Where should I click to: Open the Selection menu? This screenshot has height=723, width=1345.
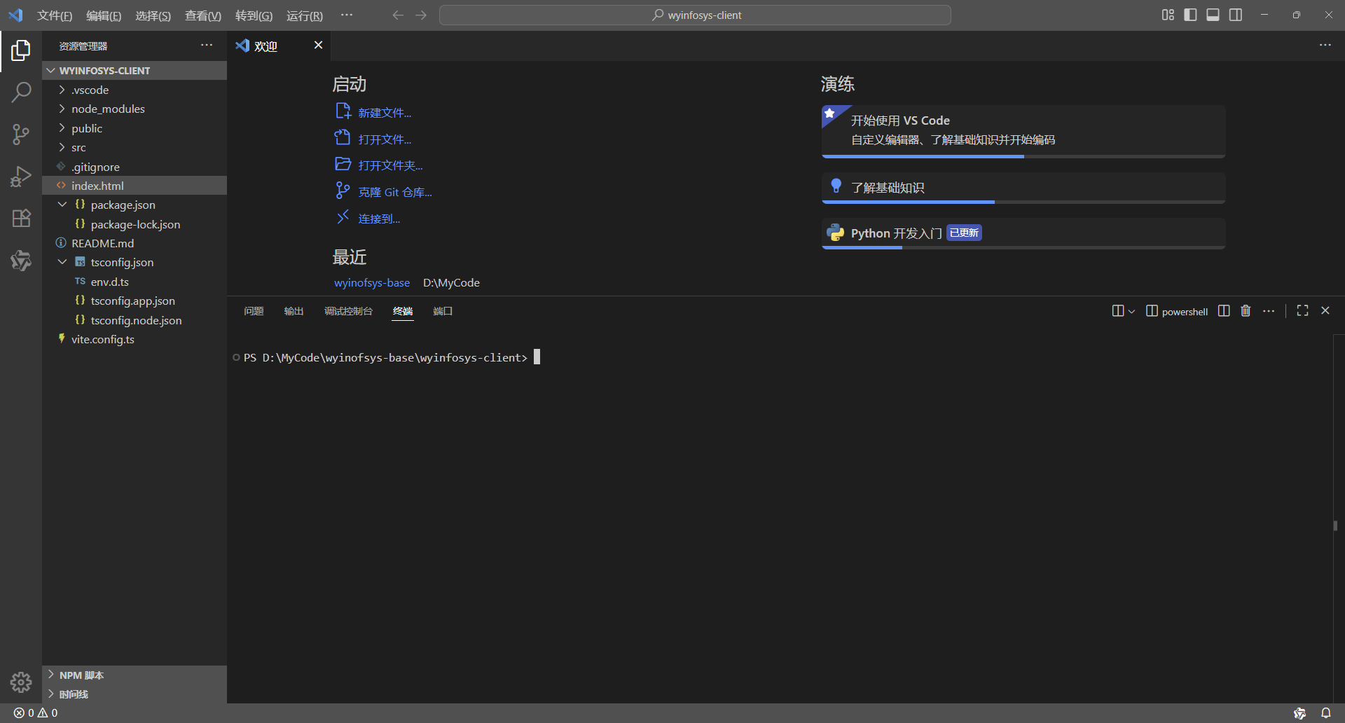click(x=153, y=15)
